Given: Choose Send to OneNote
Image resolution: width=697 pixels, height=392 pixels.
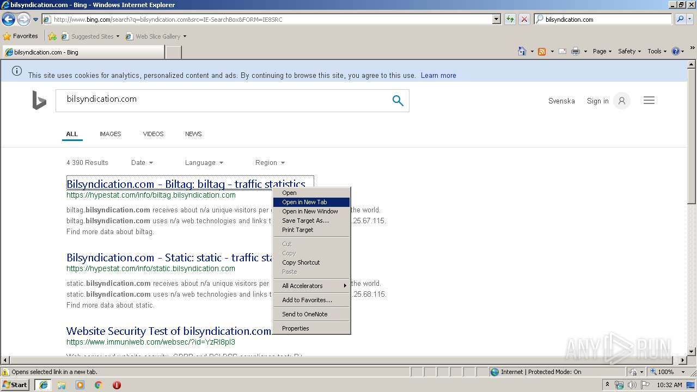Looking at the screenshot, I should click(311, 314).
